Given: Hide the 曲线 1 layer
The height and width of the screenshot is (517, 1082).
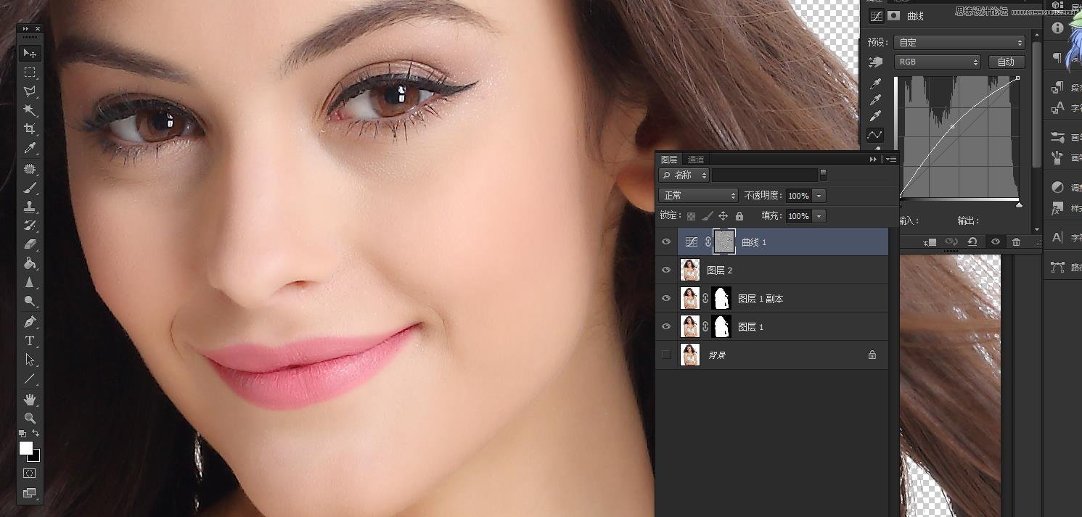Looking at the screenshot, I should click(666, 242).
